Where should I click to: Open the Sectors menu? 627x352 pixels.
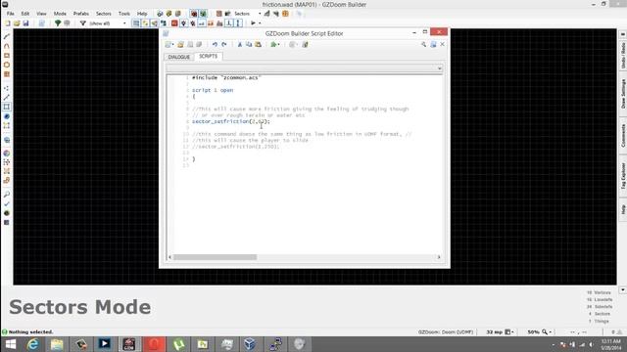pos(103,14)
